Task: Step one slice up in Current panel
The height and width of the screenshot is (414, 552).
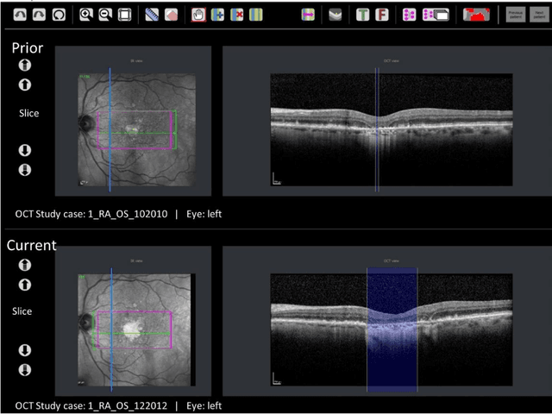Action: [25, 284]
